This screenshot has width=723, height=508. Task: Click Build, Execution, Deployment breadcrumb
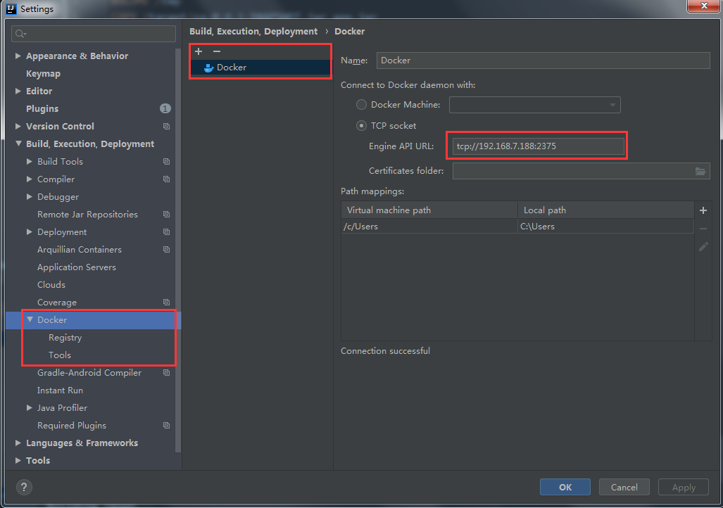253,32
